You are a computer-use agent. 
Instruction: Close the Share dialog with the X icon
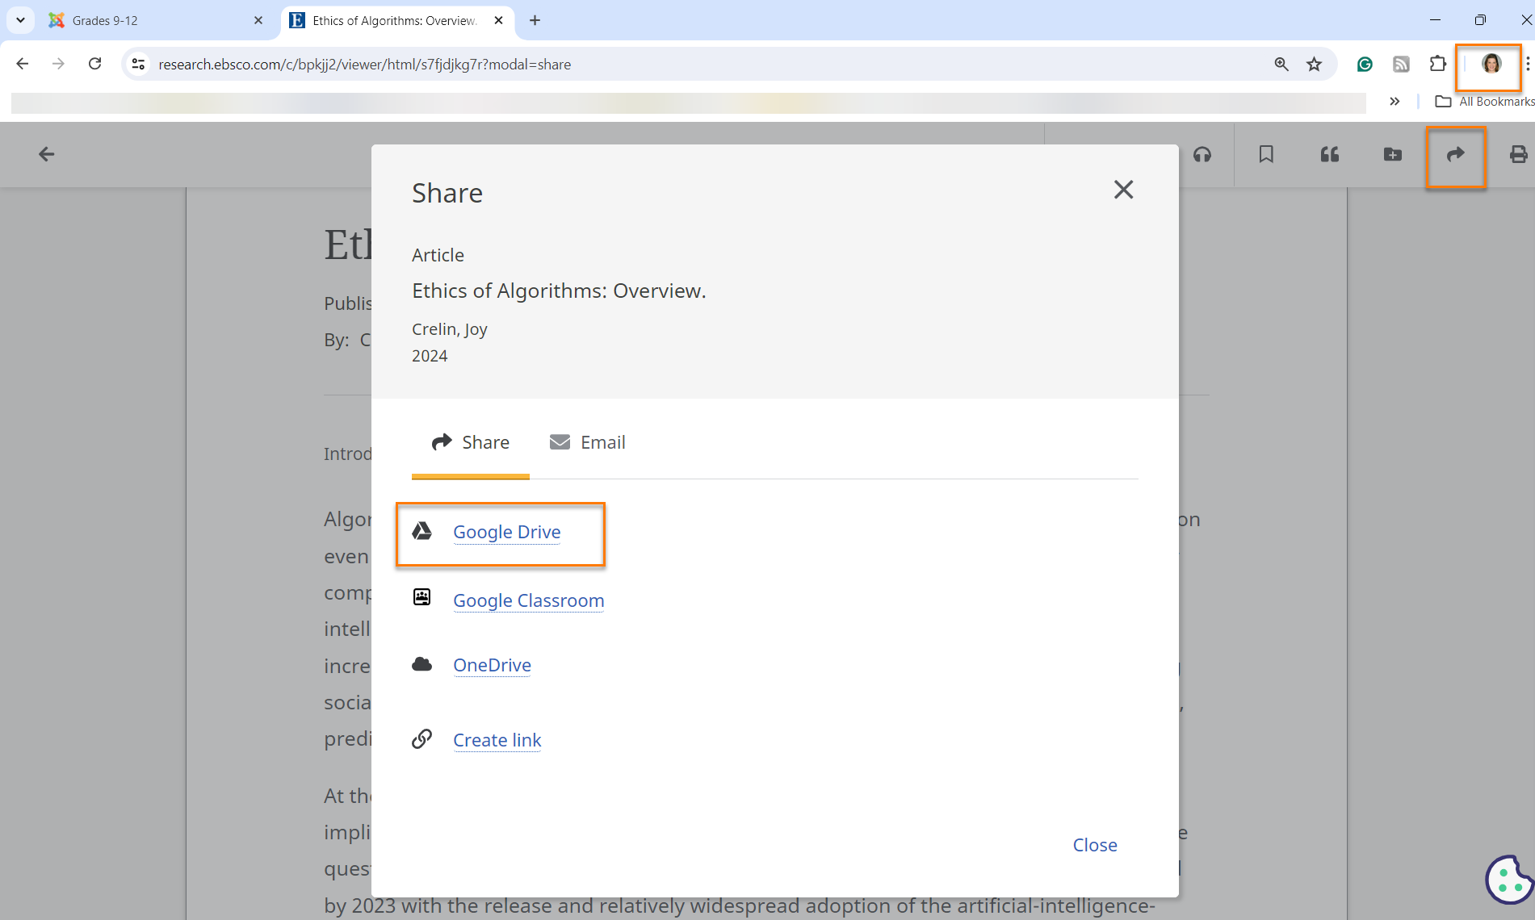1123,190
